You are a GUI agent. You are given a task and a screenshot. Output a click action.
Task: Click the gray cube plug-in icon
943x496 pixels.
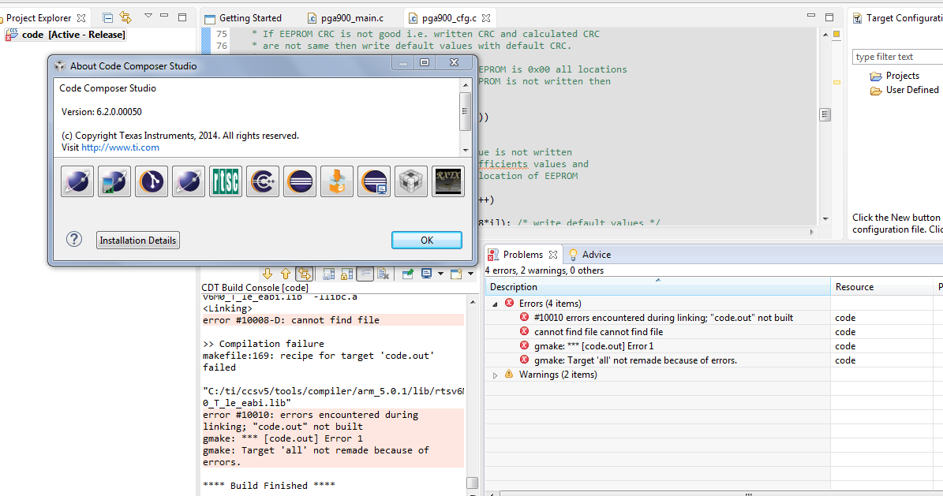coord(411,181)
